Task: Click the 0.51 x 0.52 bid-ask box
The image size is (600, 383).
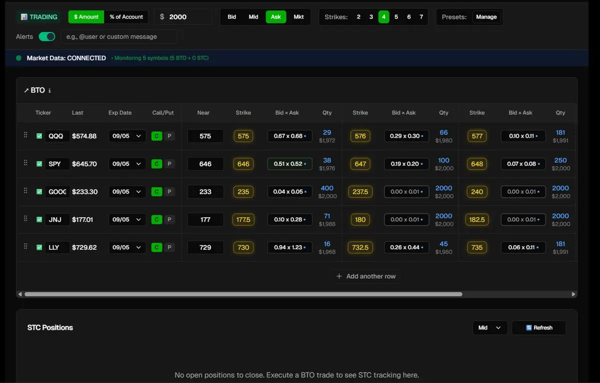Action: tap(290, 164)
